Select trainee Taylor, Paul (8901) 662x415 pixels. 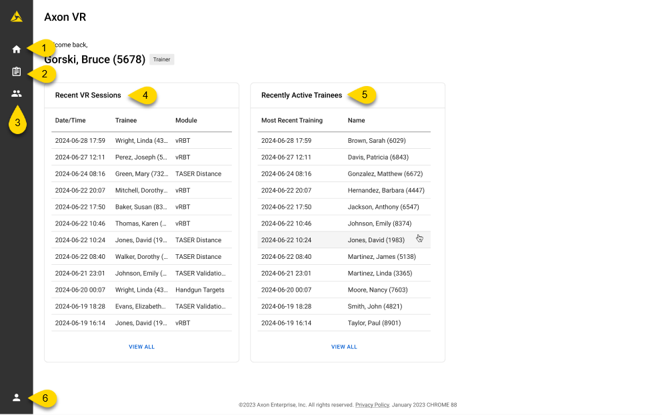(344, 323)
